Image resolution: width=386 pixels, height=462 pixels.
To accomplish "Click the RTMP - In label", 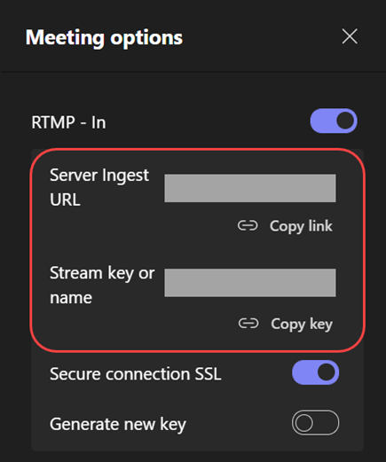I will click(x=68, y=122).
